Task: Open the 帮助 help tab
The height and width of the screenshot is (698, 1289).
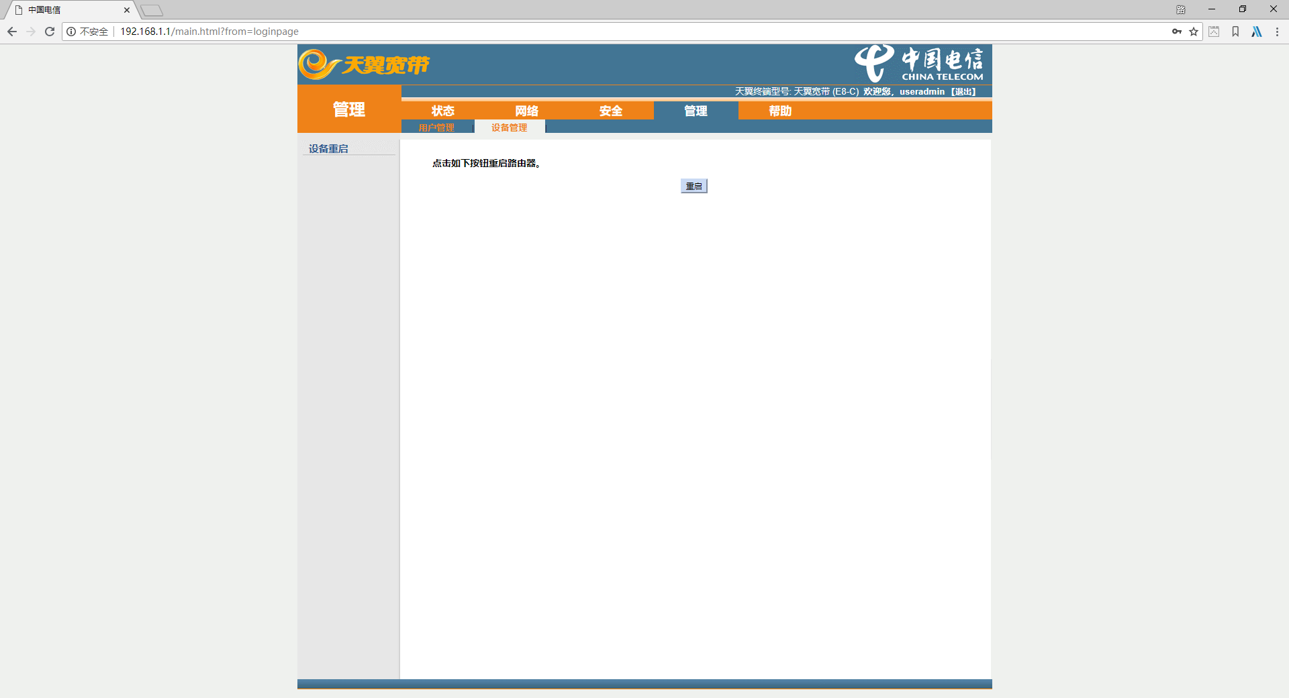Action: pos(780,111)
